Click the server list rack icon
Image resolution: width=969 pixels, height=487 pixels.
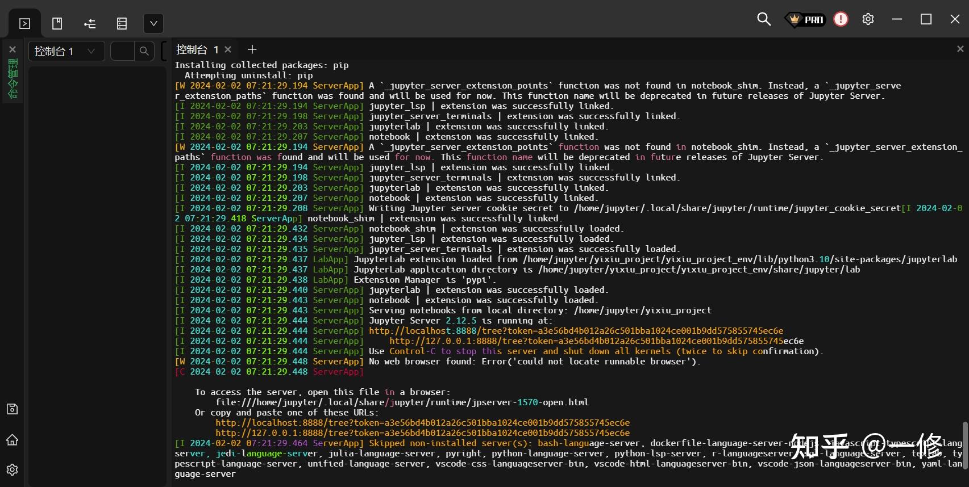(x=122, y=23)
